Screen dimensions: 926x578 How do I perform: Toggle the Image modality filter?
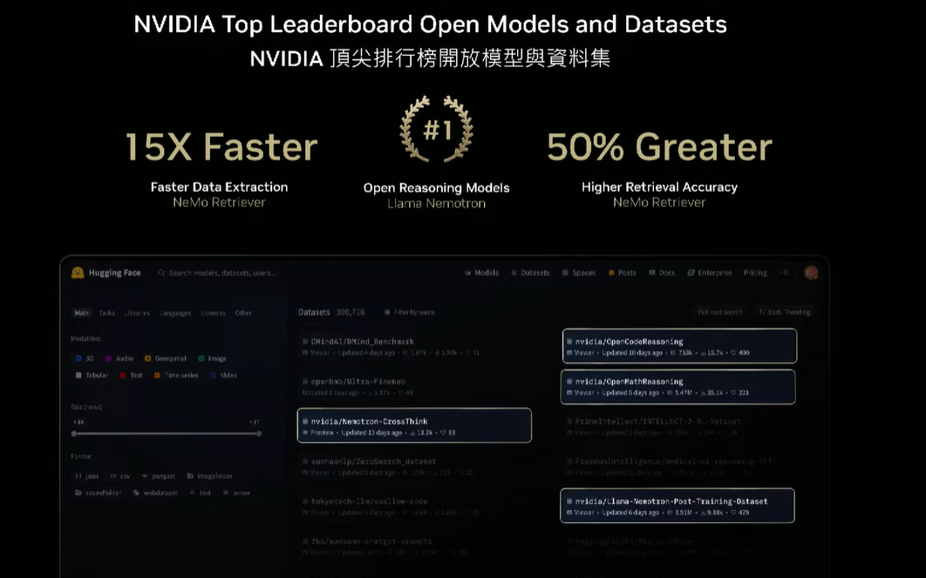point(212,358)
